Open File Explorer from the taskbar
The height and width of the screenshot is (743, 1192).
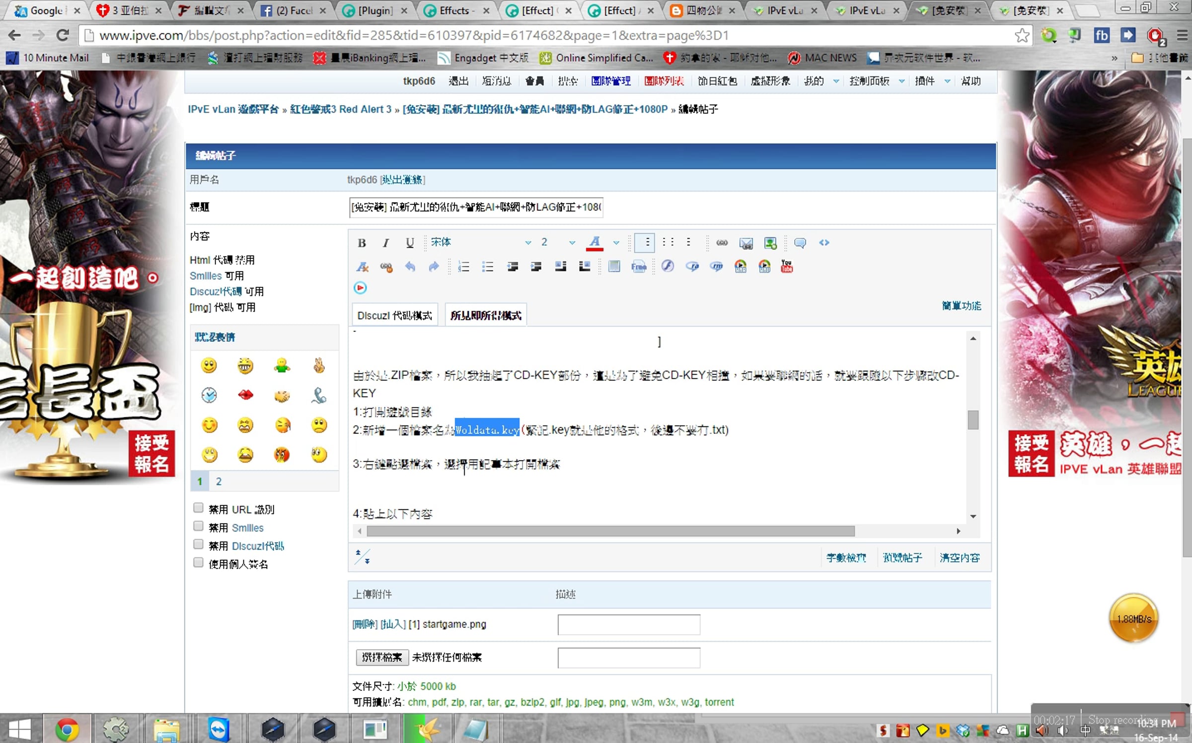pos(166,729)
